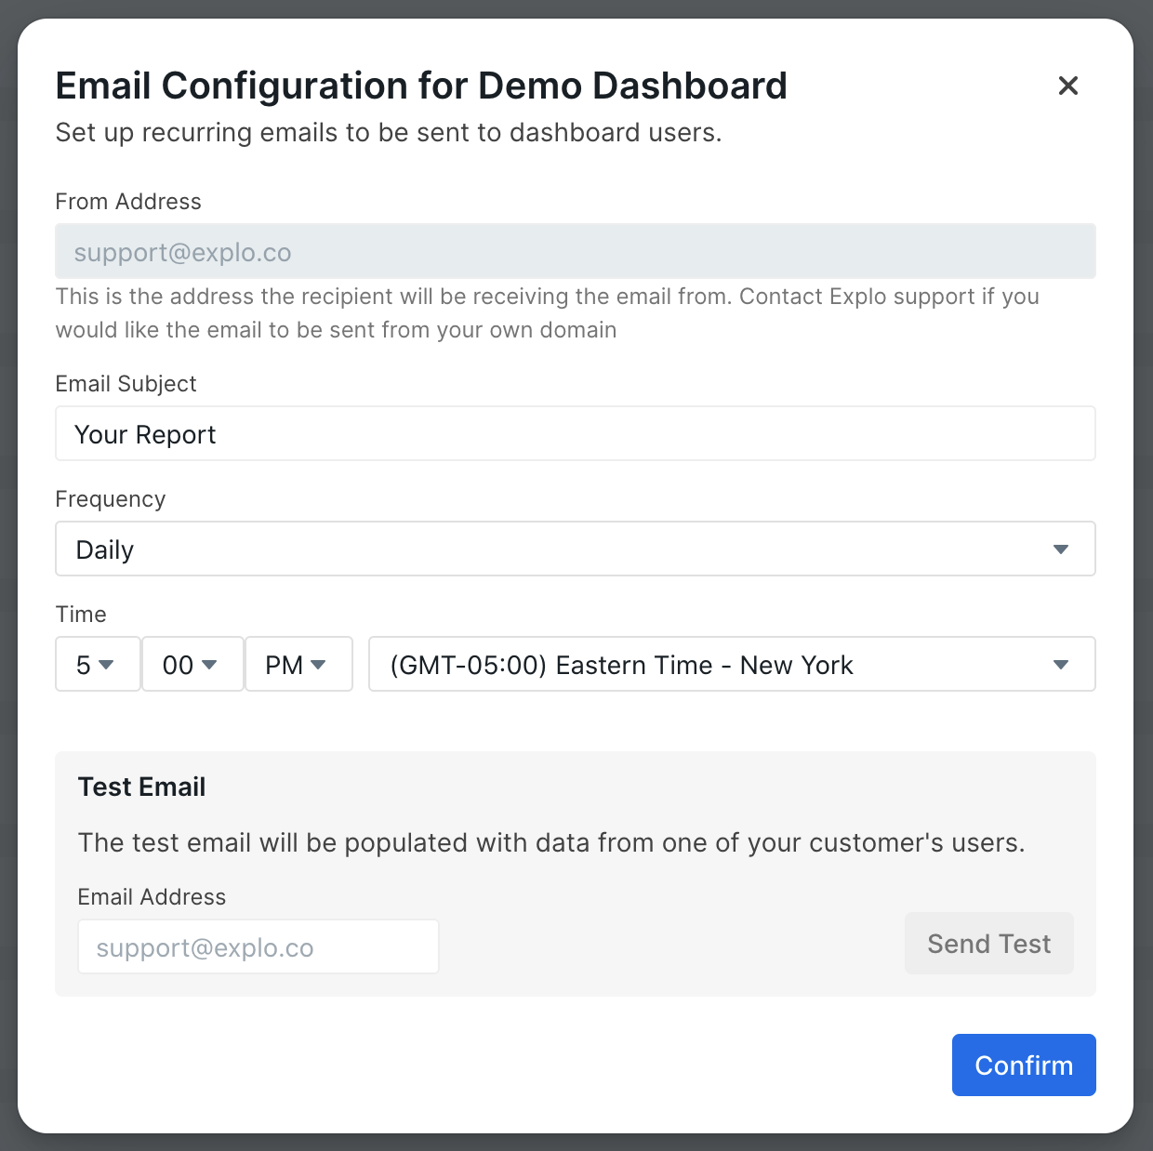Click the Test Email section heading
Image resolution: width=1153 pixels, height=1151 pixels.
(x=141, y=787)
